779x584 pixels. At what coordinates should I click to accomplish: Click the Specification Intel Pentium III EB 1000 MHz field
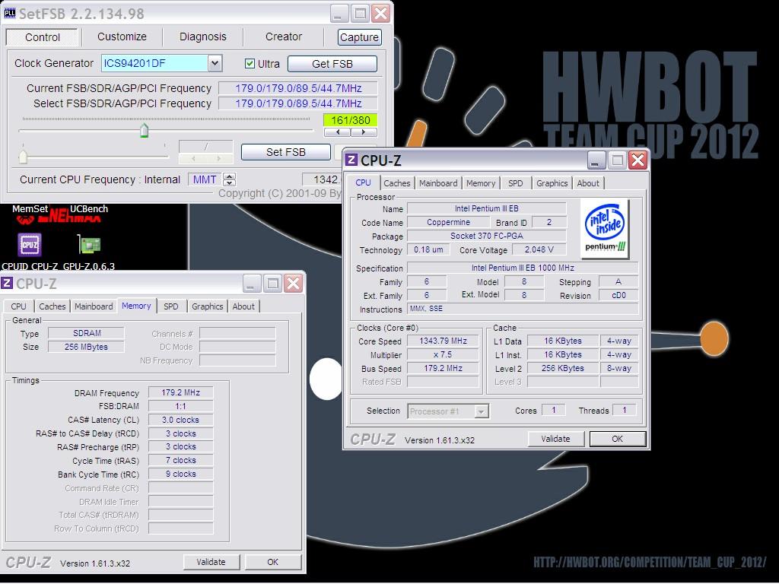523,268
